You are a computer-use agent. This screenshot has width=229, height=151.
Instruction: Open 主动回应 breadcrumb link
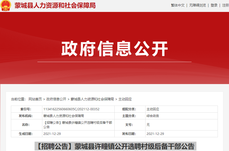[125, 99]
